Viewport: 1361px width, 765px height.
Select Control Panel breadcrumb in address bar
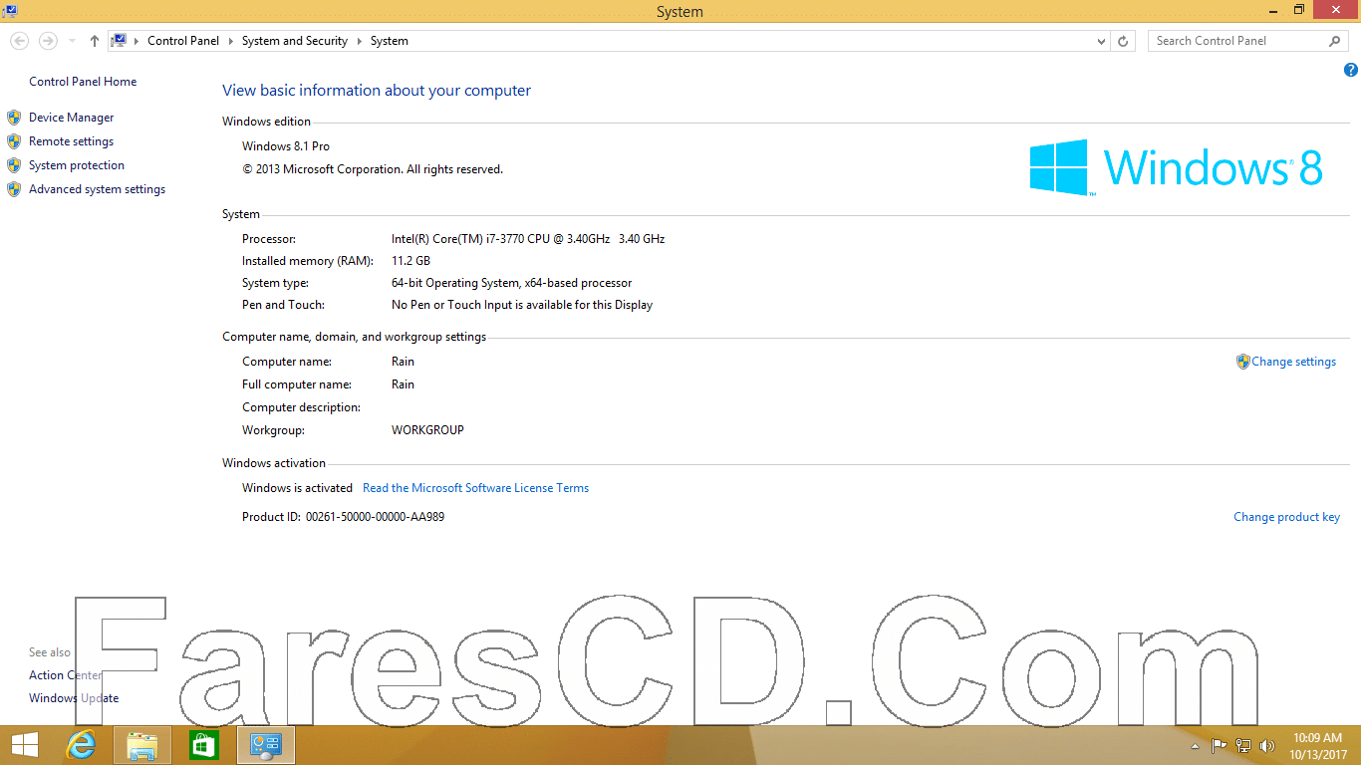pyautogui.click(x=183, y=41)
